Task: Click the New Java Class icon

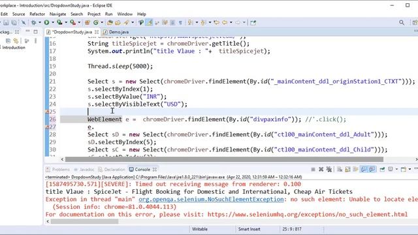Action: click(96, 23)
